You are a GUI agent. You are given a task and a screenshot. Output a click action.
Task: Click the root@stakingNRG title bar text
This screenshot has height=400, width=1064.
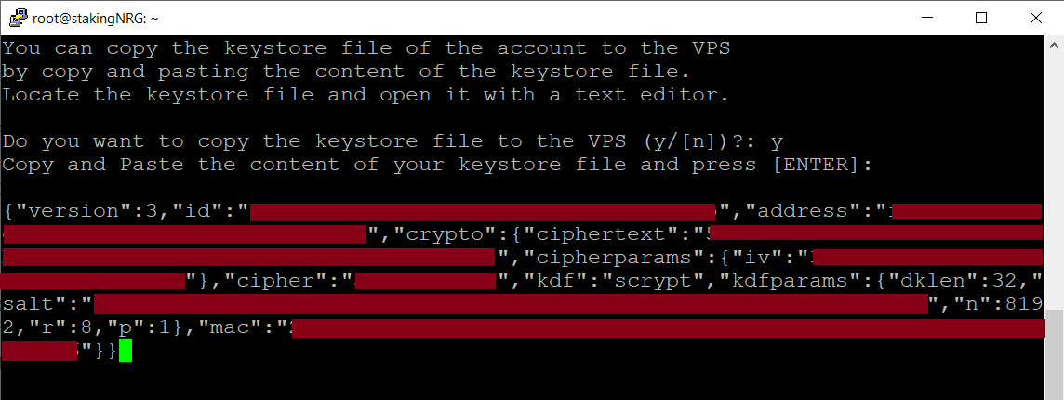pyautogui.click(x=96, y=19)
